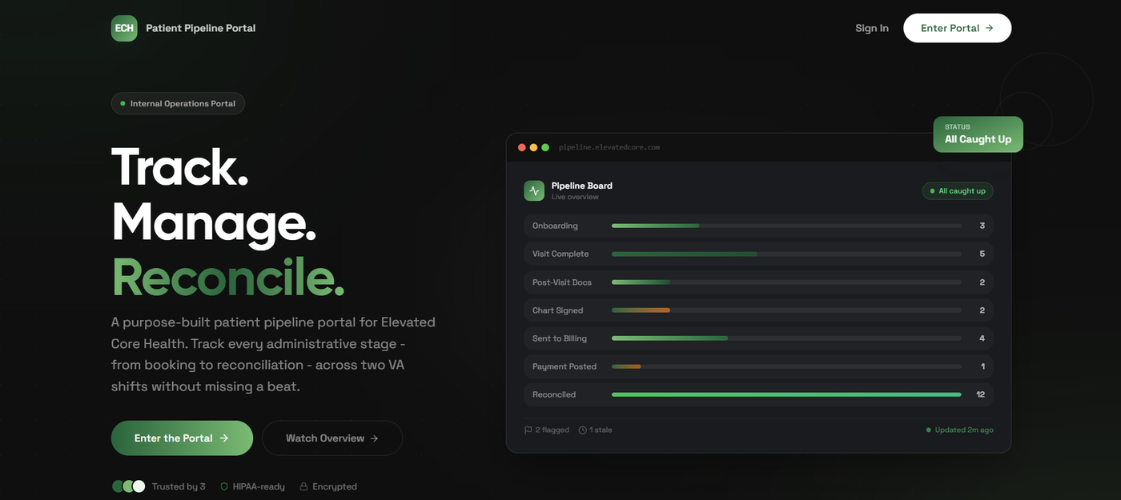Click the arrow in header Enter Portal
This screenshot has height=500, width=1121.
point(990,28)
